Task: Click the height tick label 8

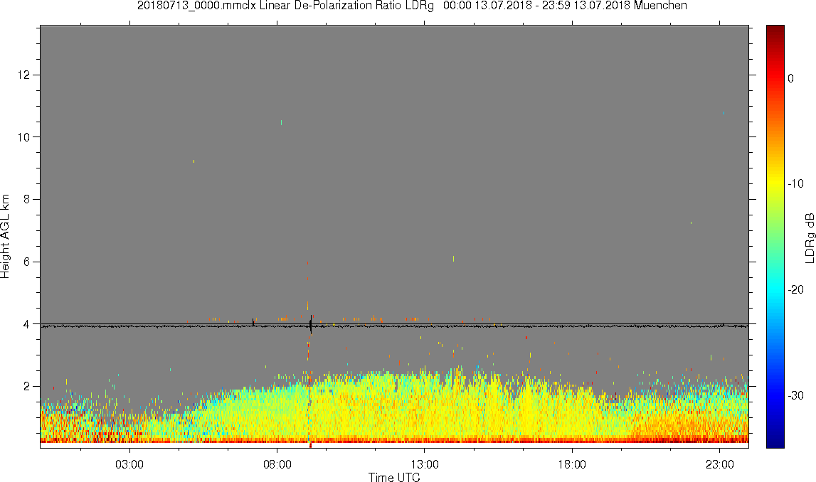Action: pyautogui.click(x=27, y=200)
